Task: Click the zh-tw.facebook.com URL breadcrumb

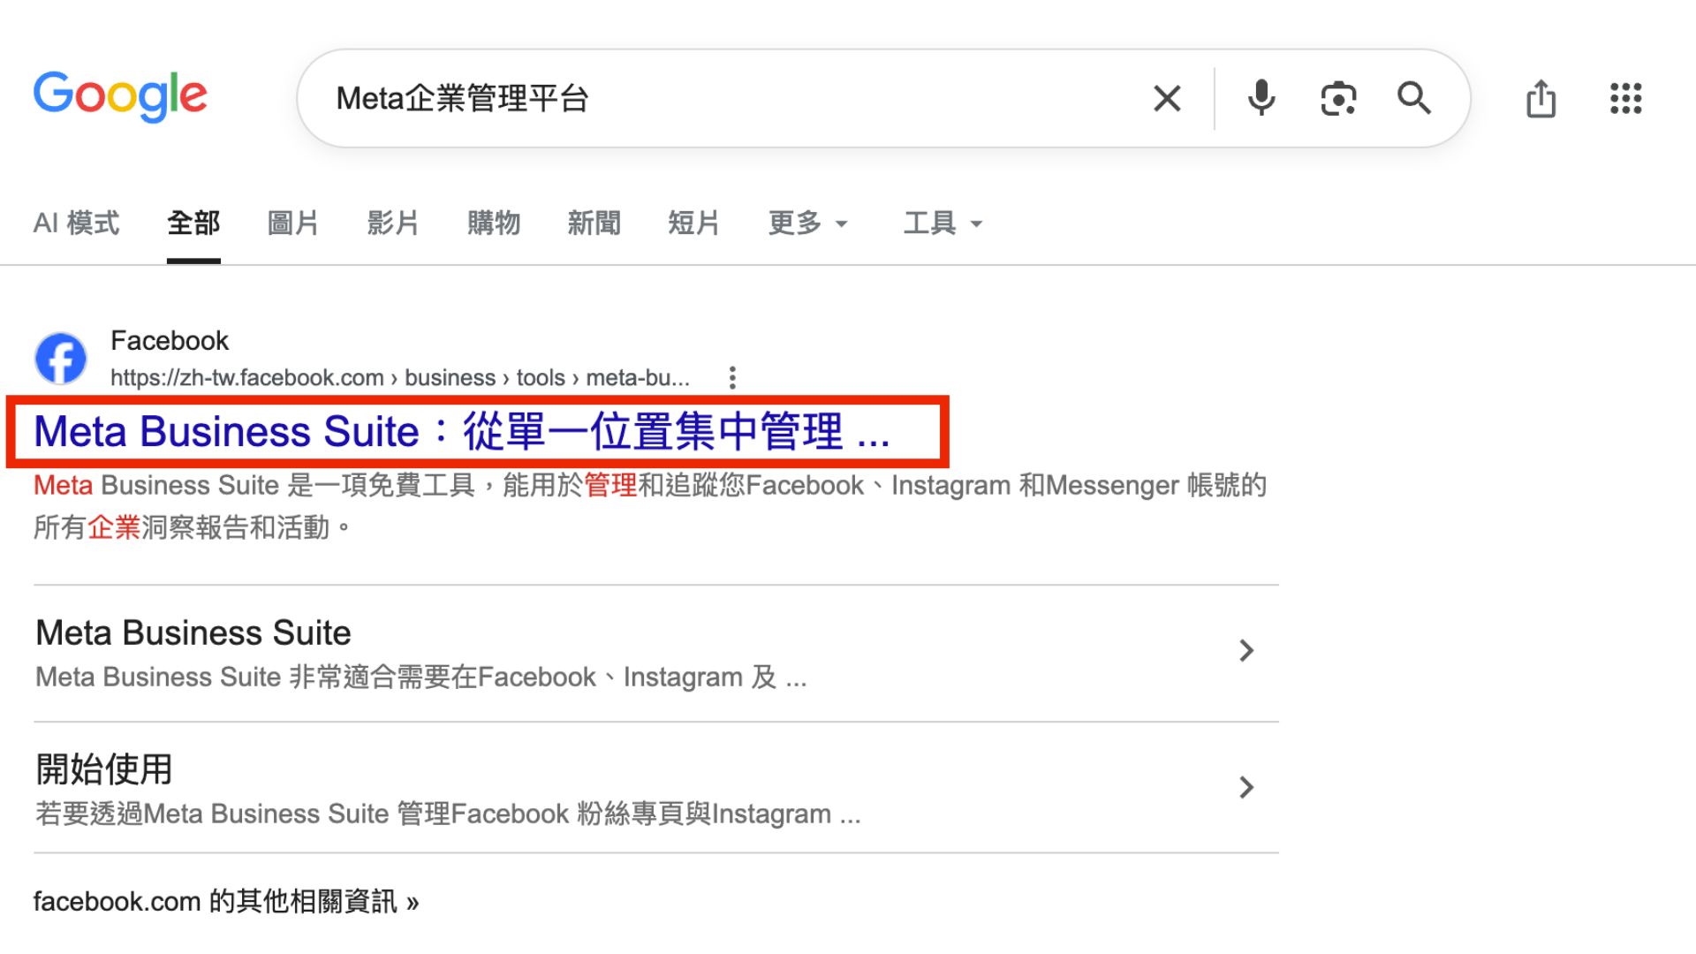Action: [x=400, y=378]
